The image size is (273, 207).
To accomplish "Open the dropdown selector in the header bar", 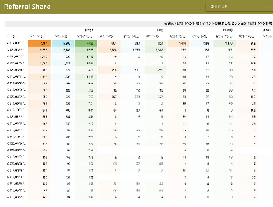I will click(239, 7).
